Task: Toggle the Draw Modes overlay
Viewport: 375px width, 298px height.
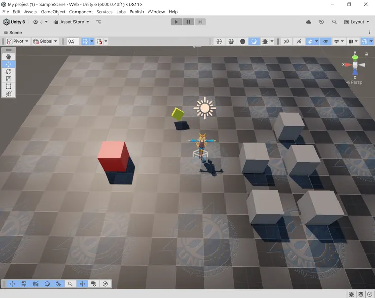Action: click(x=47, y=284)
